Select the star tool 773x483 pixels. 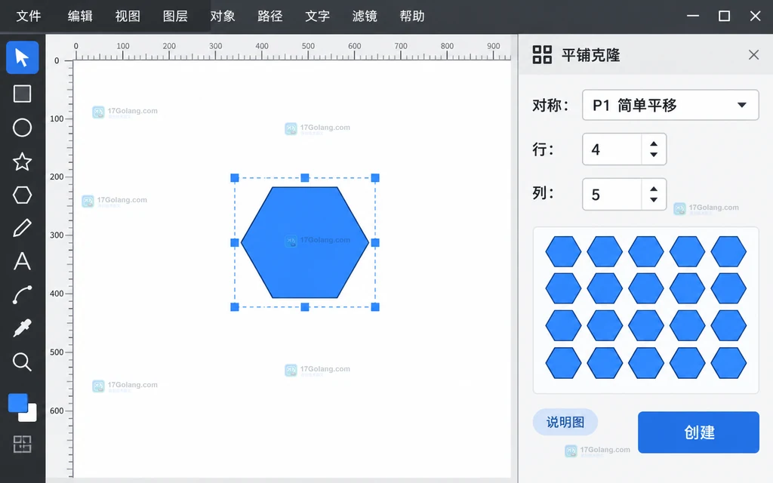(x=22, y=162)
